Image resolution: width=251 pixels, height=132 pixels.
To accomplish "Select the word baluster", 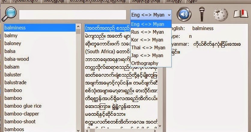I will [x=40, y=75].
